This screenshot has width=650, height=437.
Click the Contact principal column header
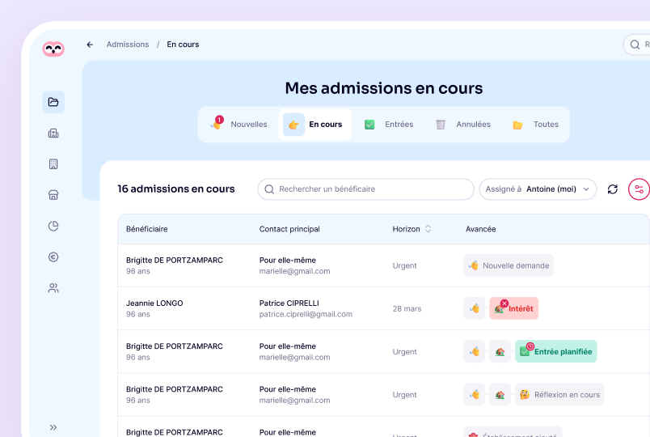coord(289,229)
